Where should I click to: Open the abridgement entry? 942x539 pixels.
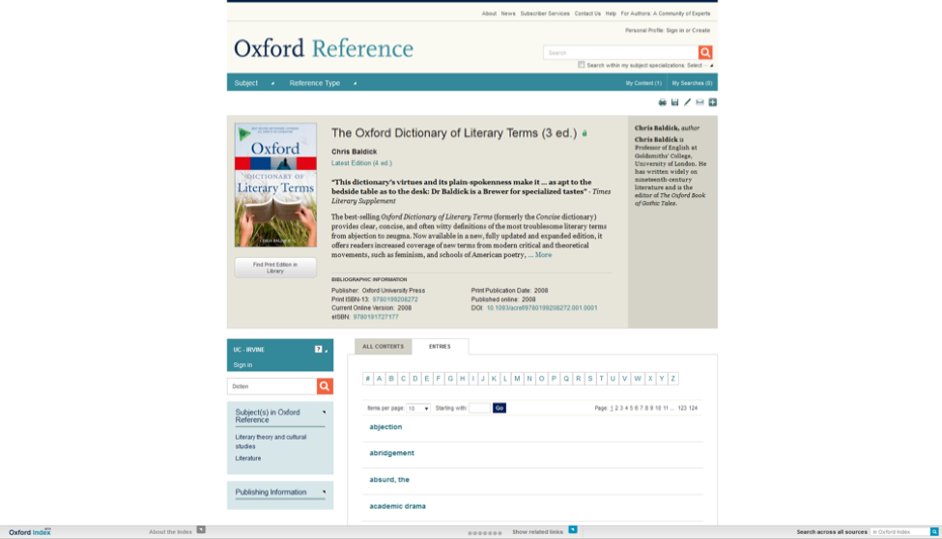(391, 453)
